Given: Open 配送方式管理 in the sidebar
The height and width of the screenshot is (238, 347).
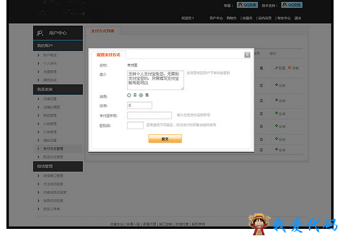Looking at the screenshot, I should coord(53,157).
